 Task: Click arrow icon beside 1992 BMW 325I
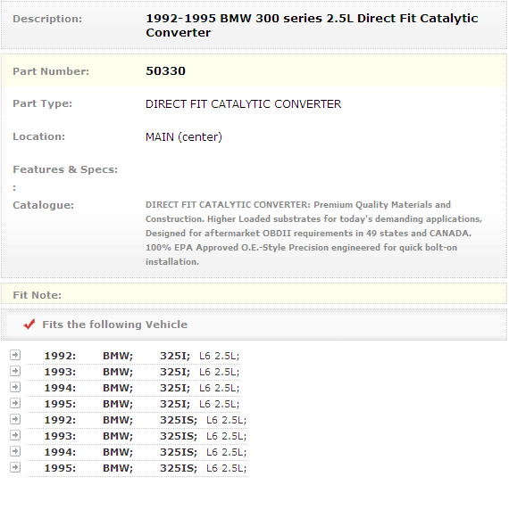(15, 355)
